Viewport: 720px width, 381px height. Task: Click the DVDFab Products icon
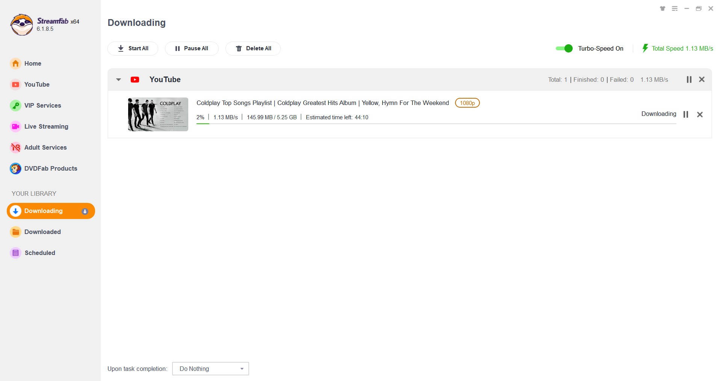pyautogui.click(x=15, y=168)
